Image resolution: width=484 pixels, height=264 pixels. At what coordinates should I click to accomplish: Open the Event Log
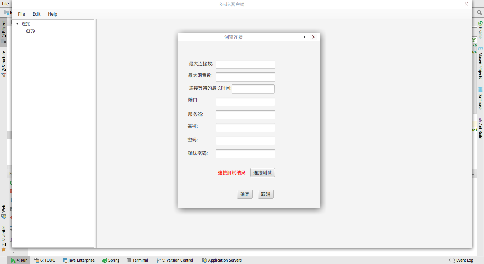point(461,260)
